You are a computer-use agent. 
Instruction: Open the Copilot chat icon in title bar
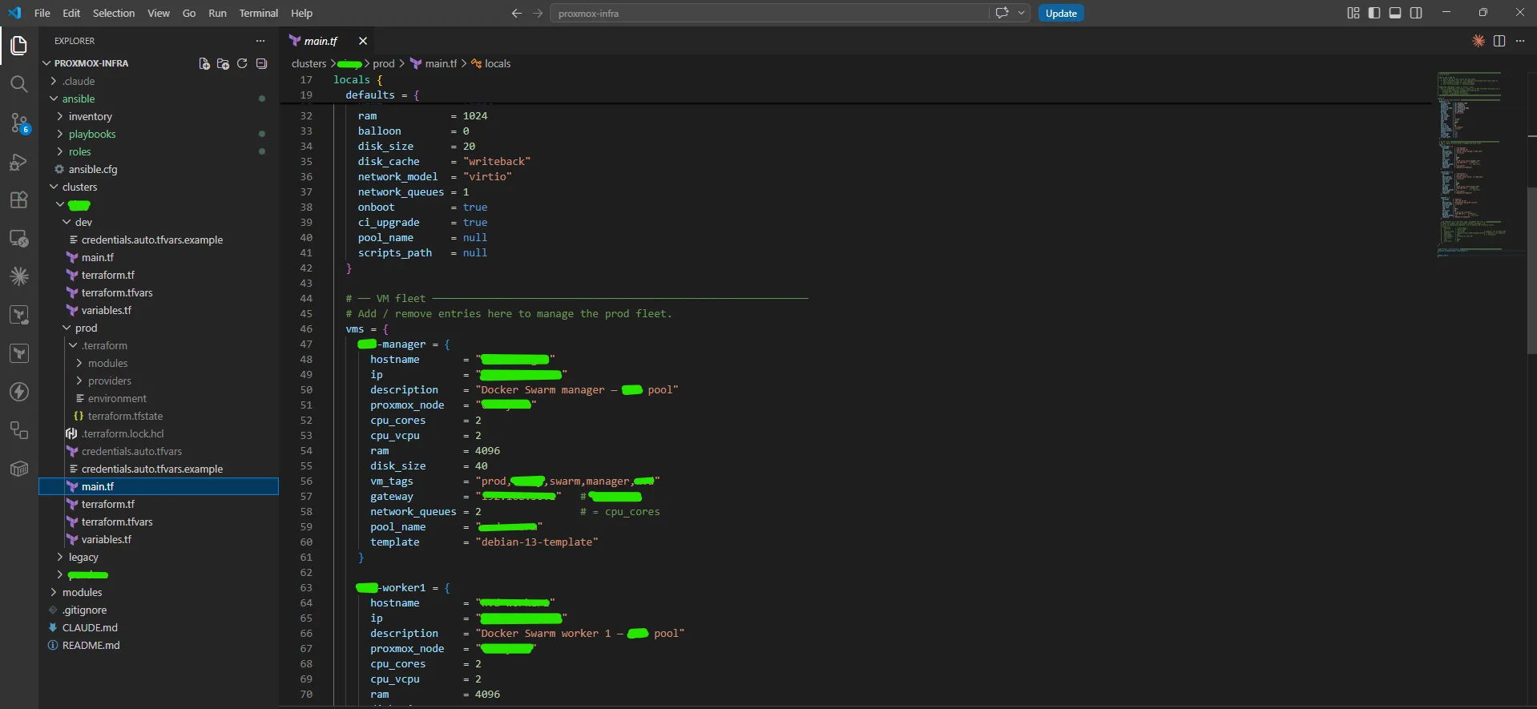tap(1002, 13)
